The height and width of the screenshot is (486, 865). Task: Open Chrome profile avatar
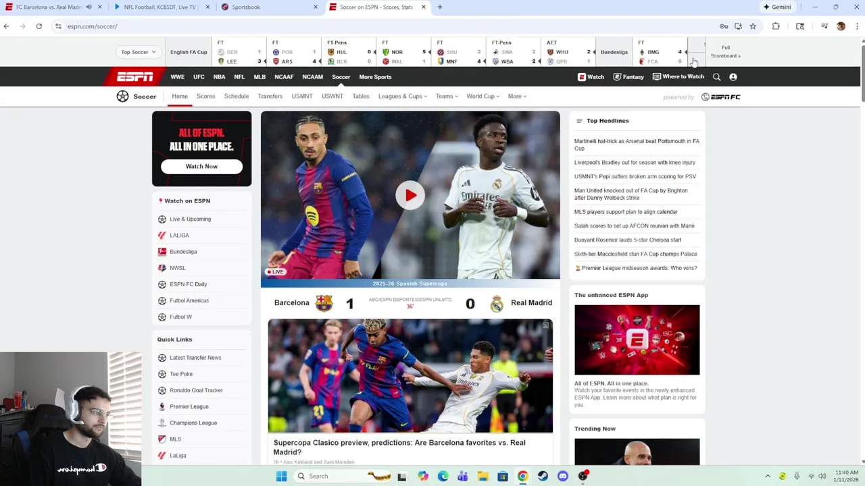pyautogui.click(x=841, y=26)
